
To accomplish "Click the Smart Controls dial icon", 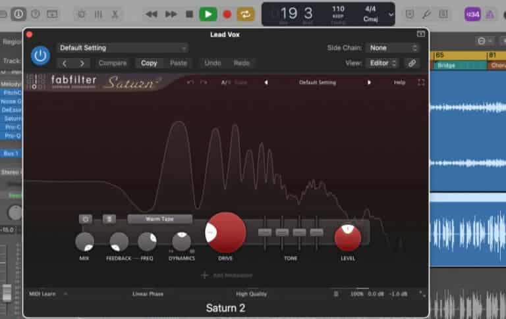I will 81,14.
